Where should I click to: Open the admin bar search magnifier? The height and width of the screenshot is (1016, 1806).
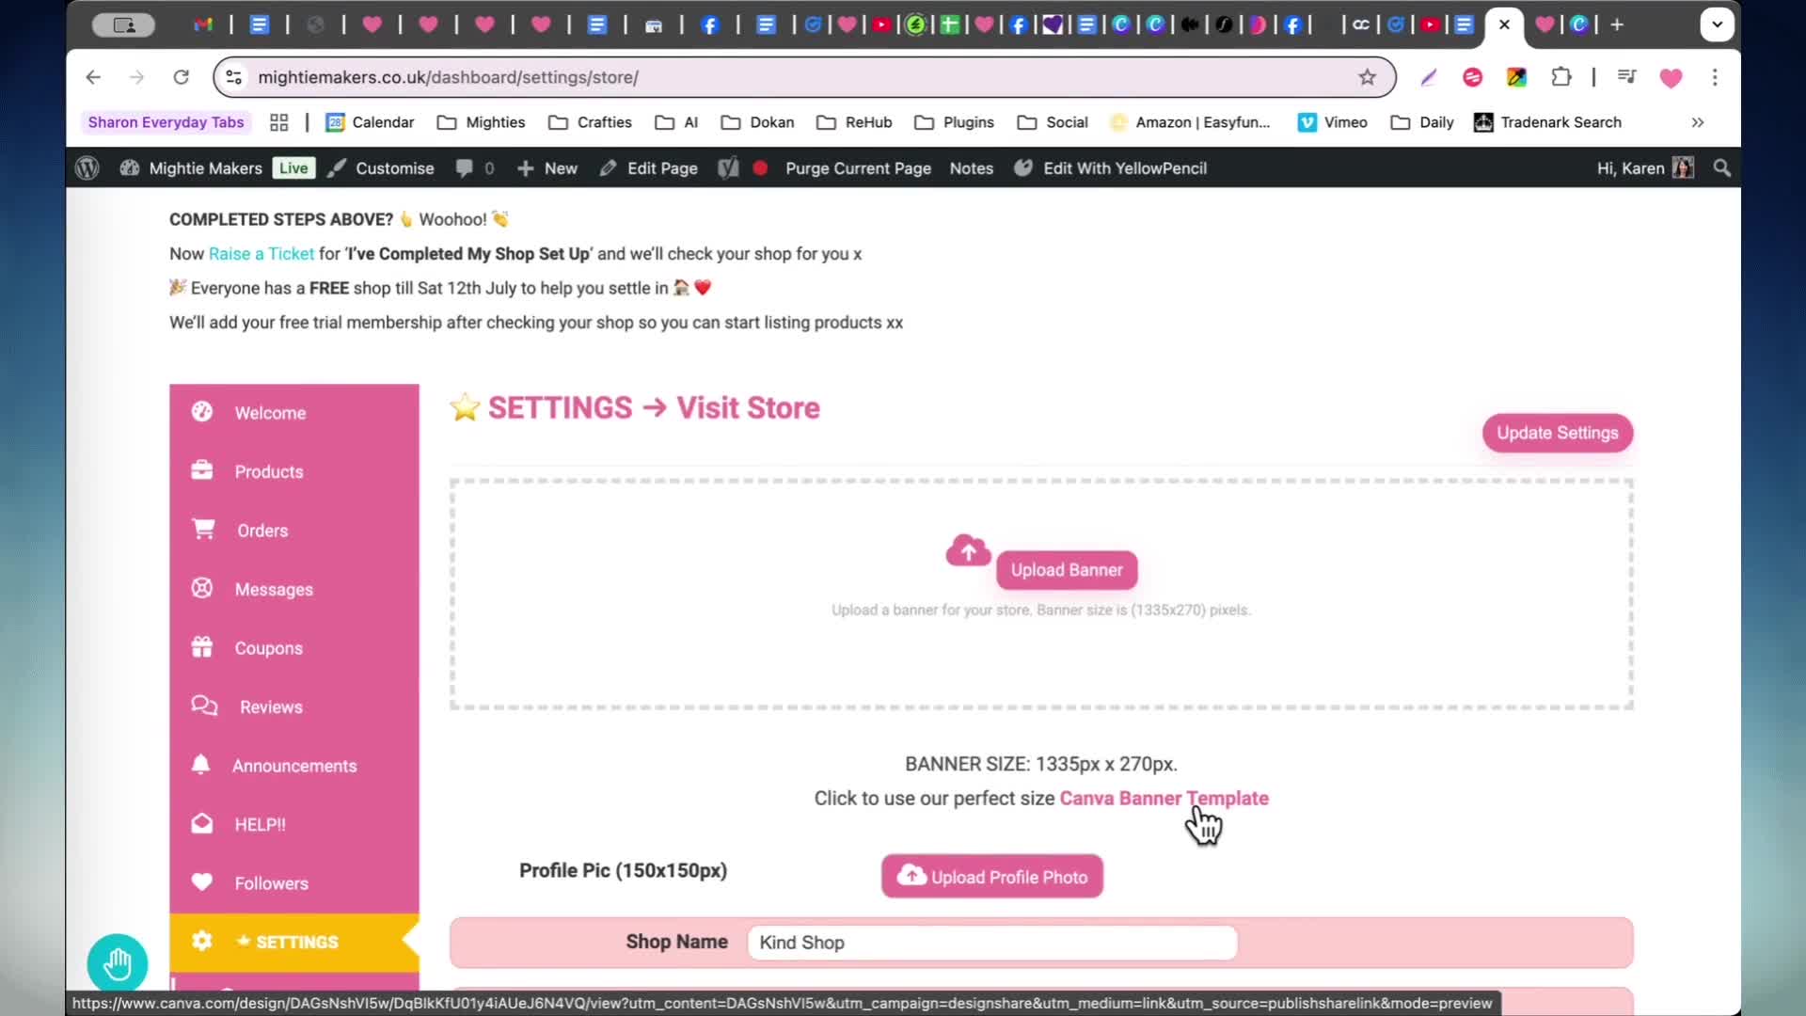click(1722, 168)
